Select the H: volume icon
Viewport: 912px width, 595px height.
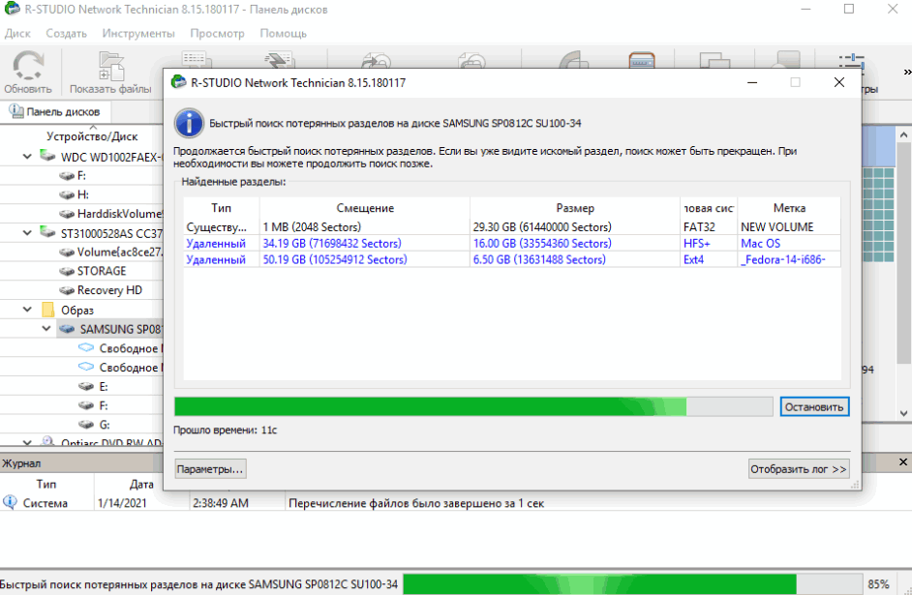click(67, 194)
